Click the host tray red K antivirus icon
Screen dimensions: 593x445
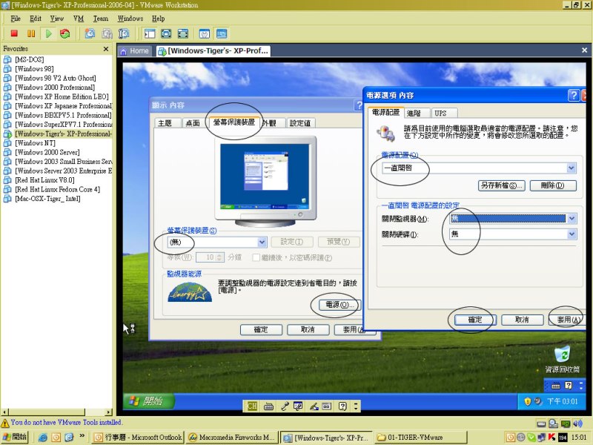[552, 438]
